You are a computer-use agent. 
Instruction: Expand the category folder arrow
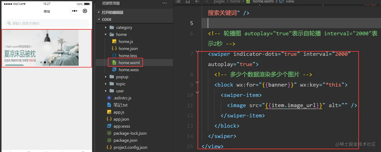(106, 27)
